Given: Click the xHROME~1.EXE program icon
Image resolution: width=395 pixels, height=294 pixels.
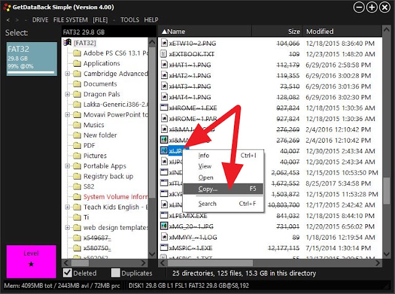Looking at the screenshot, I should (164, 107).
